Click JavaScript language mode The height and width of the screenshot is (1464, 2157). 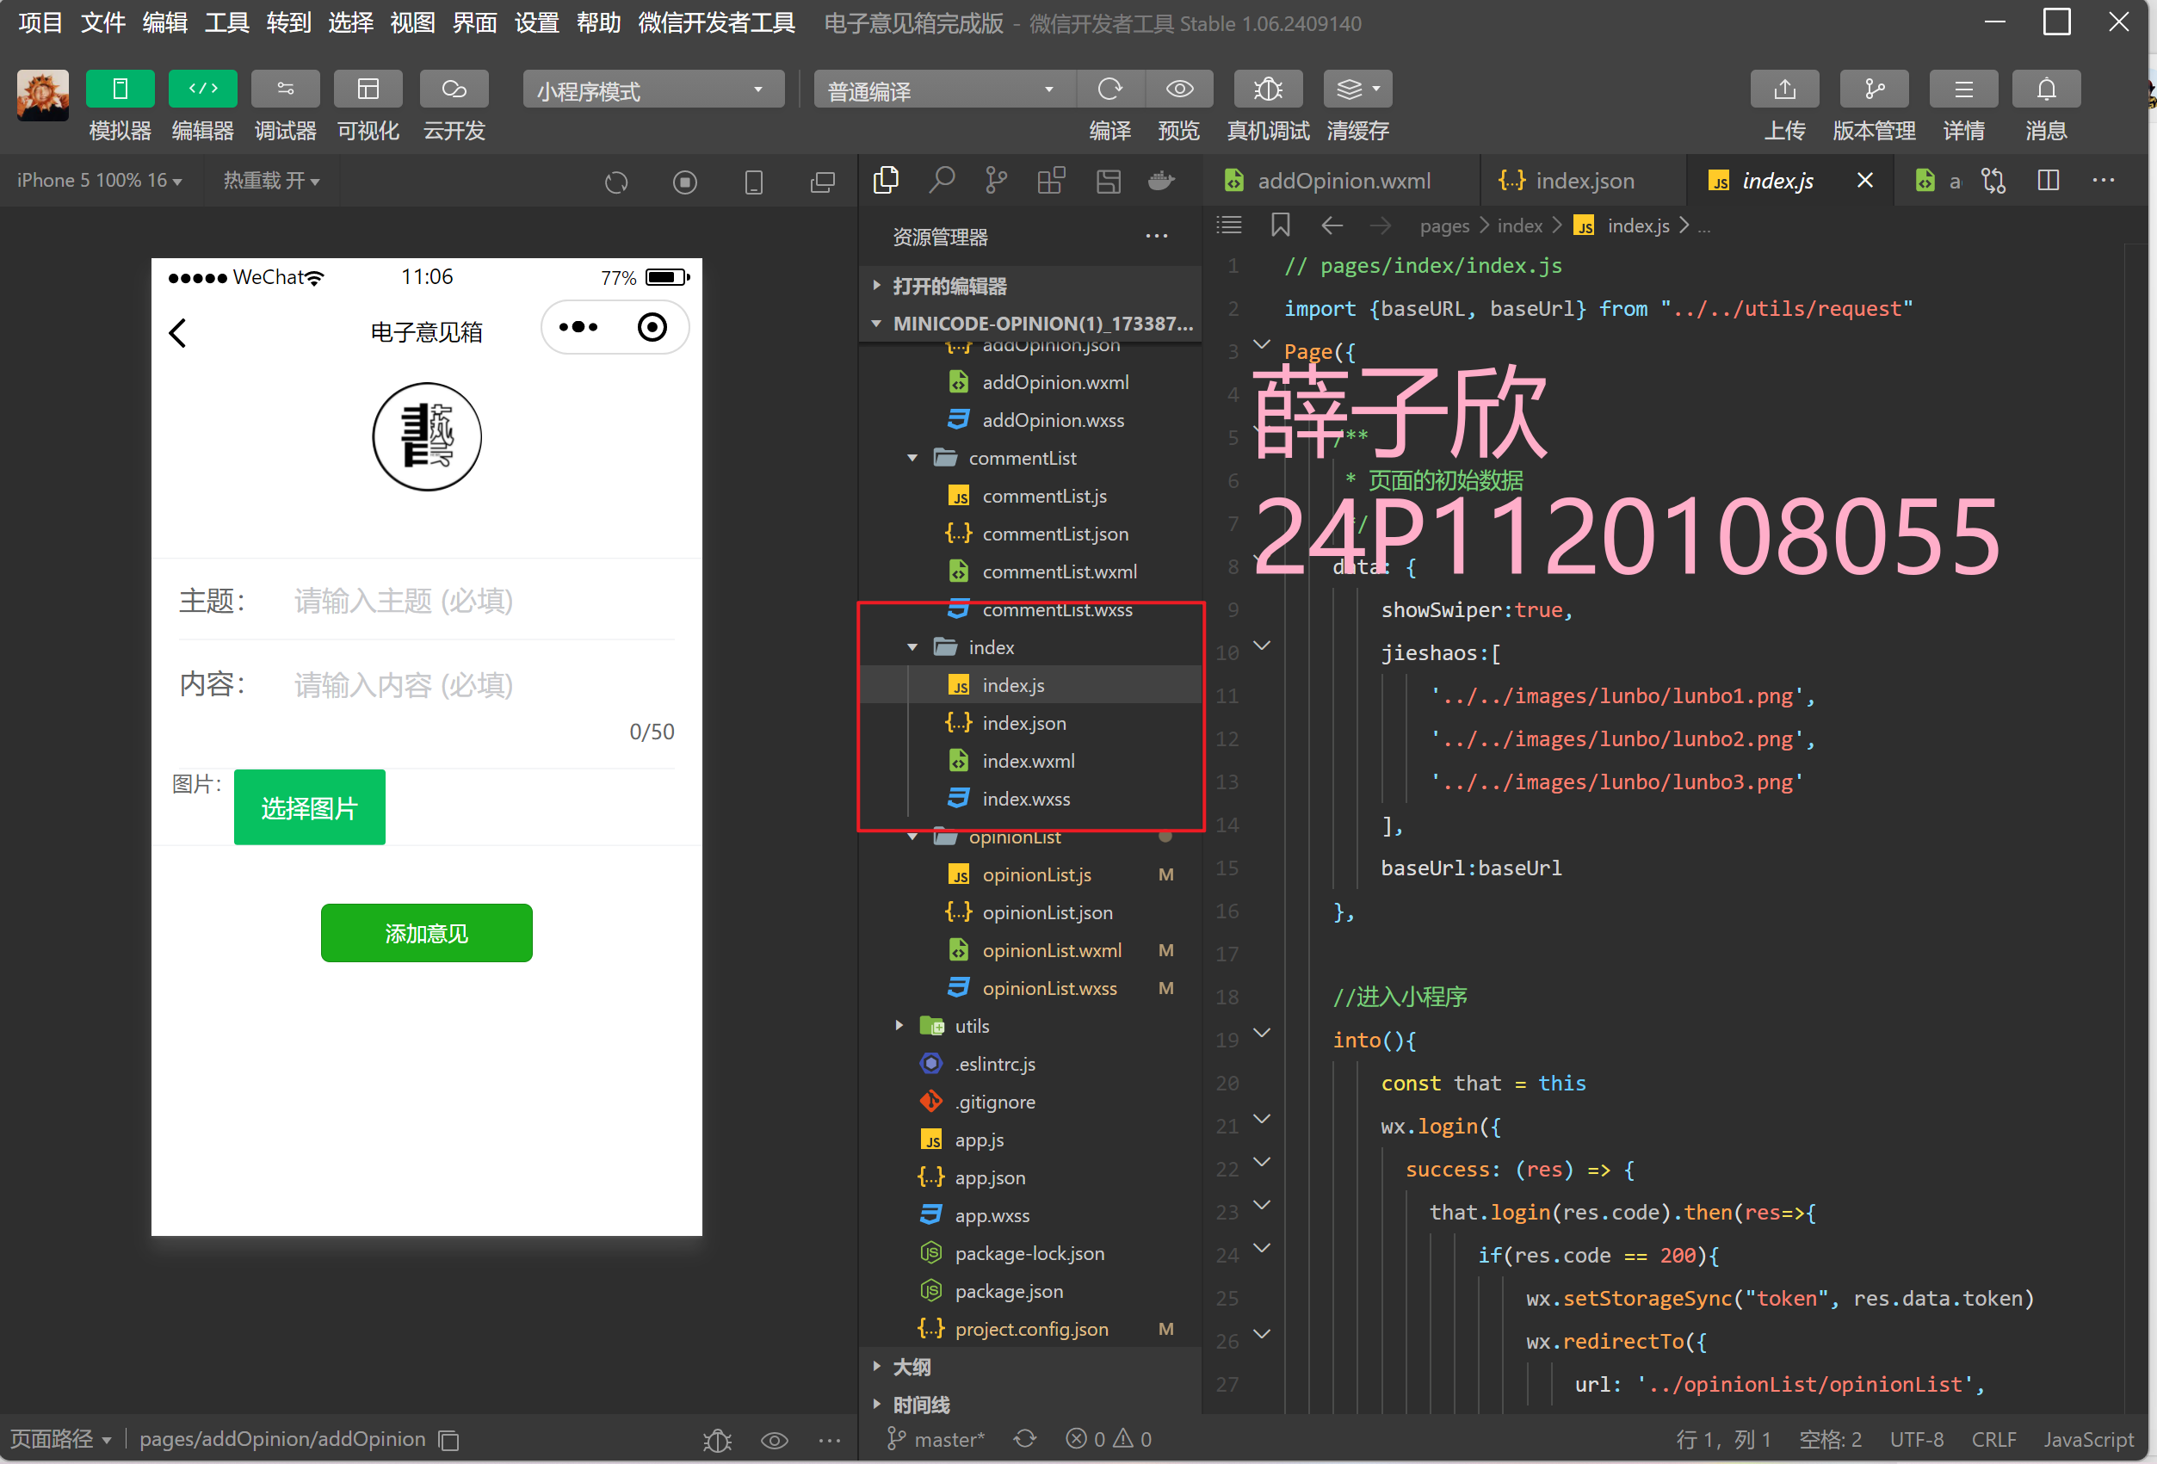(2088, 1439)
